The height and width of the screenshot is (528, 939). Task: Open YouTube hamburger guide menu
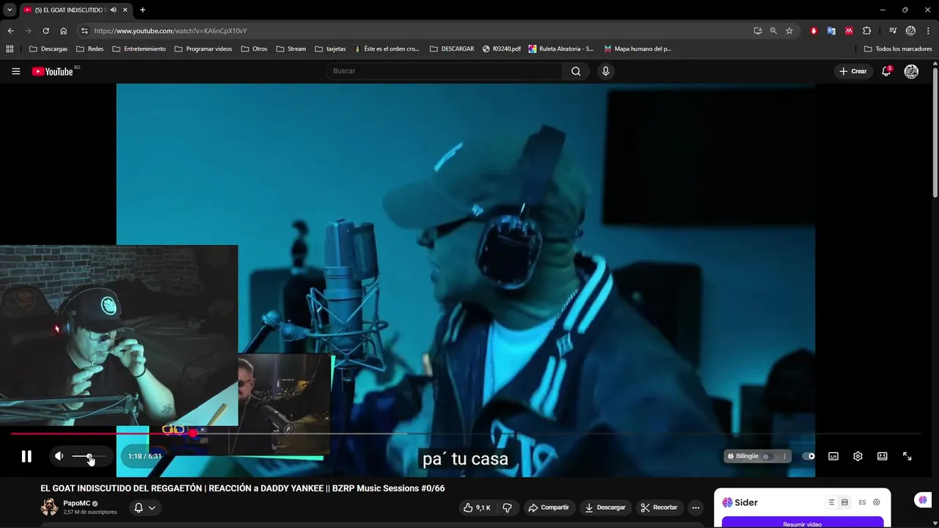point(15,71)
